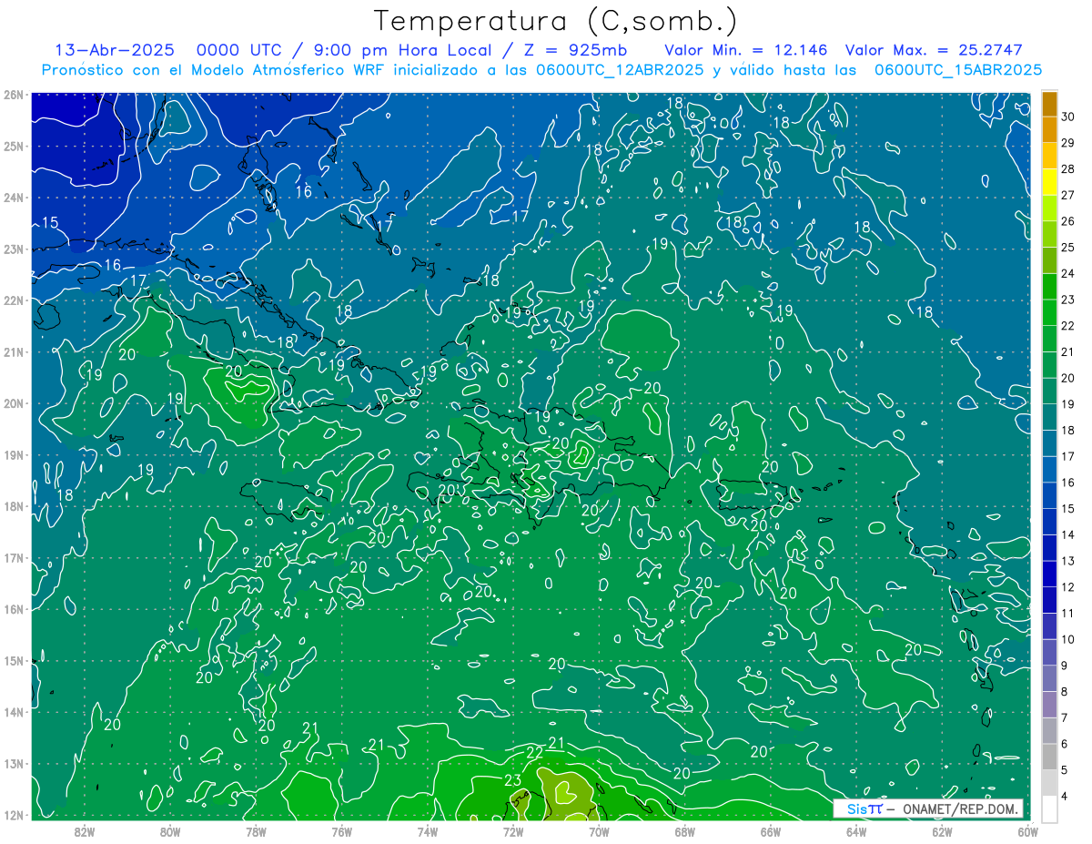
Task: Click longitude axis label '78W'
Action: pos(256,830)
